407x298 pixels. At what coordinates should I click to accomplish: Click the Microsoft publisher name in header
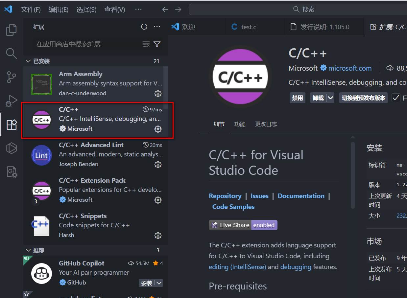(303, 68)
